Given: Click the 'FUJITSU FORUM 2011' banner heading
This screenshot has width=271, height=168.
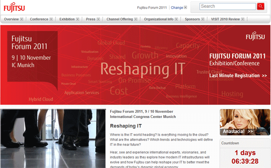Looking at the screenshot, I should pyautogui.click(x=237, y=56).
